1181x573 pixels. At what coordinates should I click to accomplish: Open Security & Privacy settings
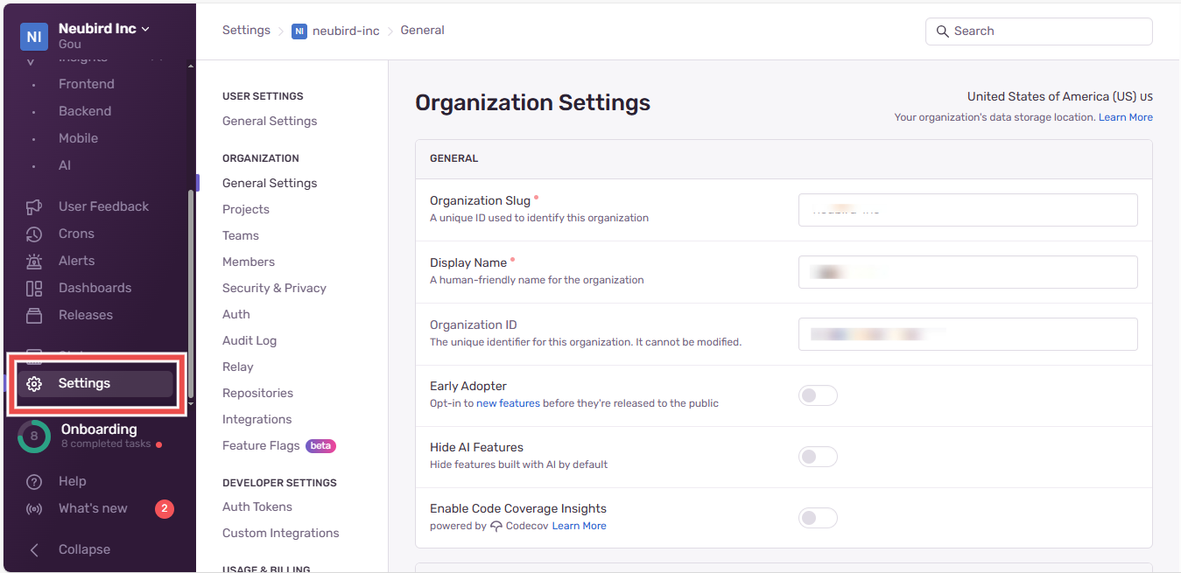click(x=274, y=288)
